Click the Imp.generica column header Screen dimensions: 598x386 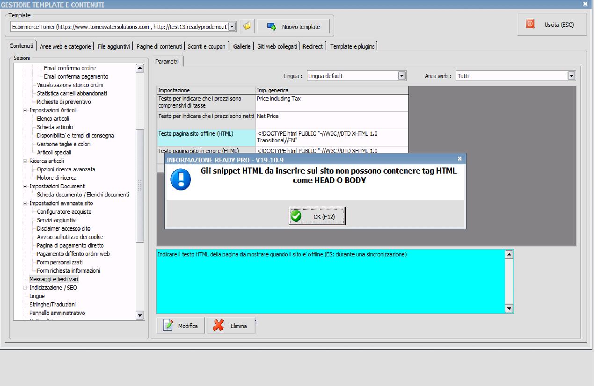(x=332, y=90)
